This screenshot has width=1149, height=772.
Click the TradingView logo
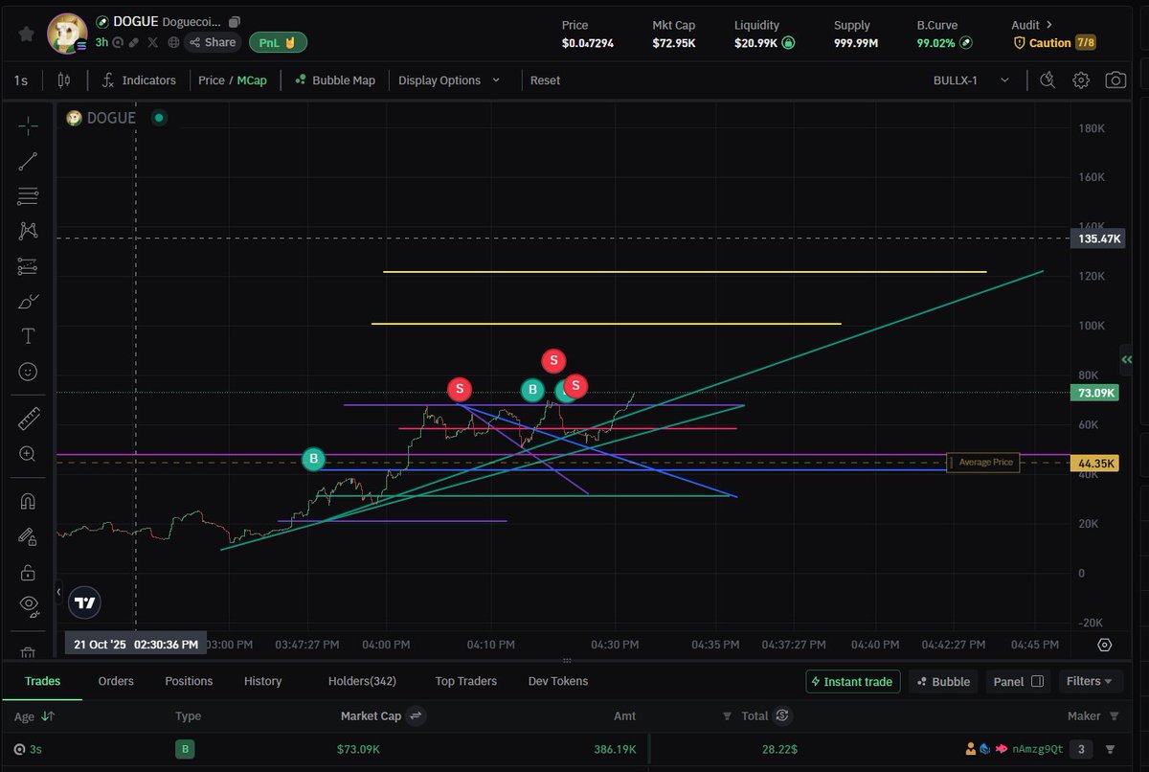tap(85, 602)
